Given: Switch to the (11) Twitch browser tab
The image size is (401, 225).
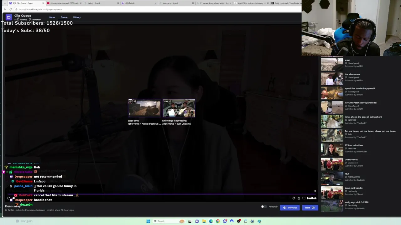Looking at the screenshot, I should (x=139, y=3).
